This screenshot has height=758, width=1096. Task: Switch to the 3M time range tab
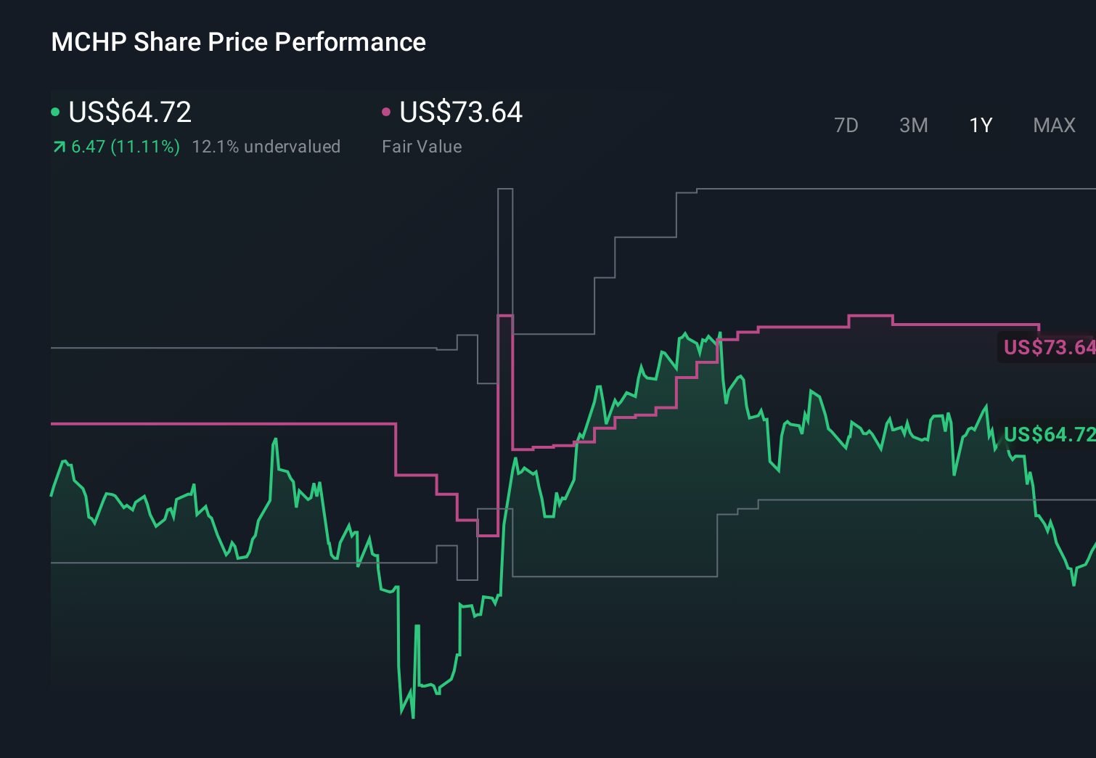point(913,125)
